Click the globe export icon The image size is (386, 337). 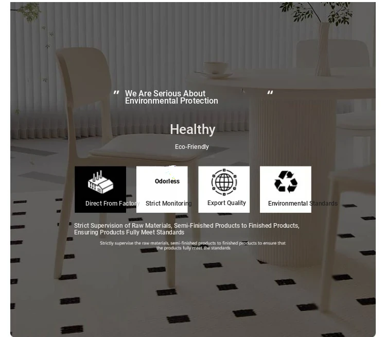click(224, 182)
